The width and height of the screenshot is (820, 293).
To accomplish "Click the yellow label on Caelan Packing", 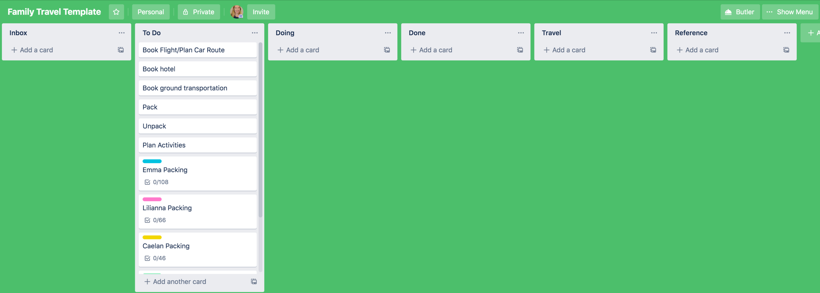I will point(152,237).
